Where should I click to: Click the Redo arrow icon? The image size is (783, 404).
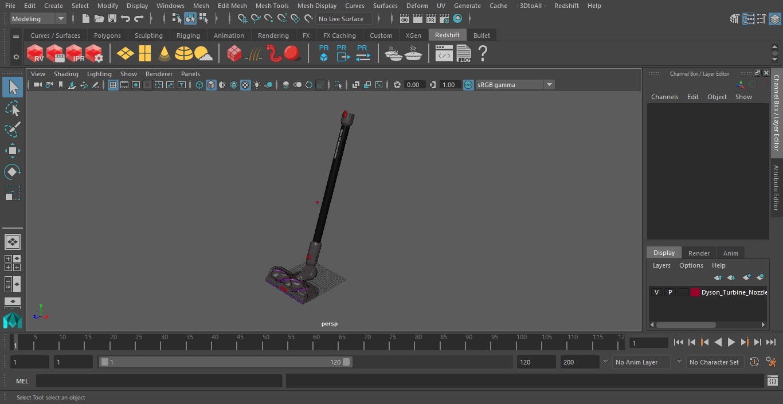139,19
